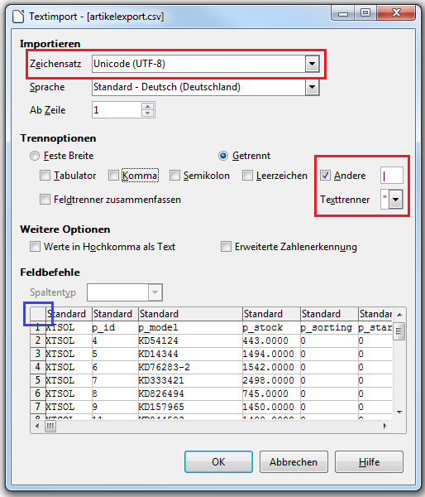Select the first XTSOL column Standard header

click(x=69, y=314)
